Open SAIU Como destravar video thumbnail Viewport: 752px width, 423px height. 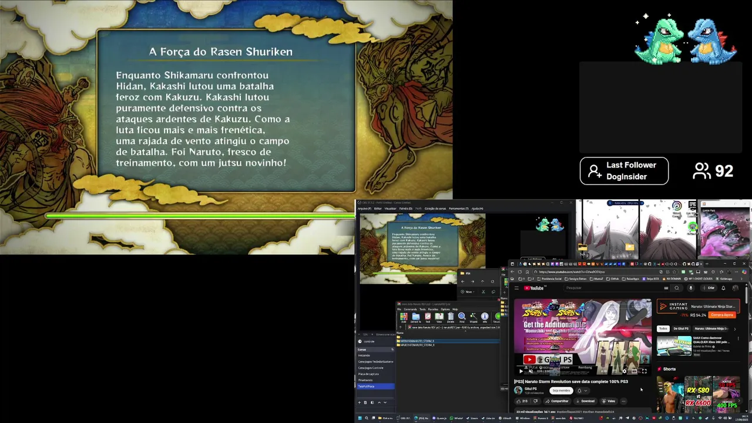coord(674,346)
